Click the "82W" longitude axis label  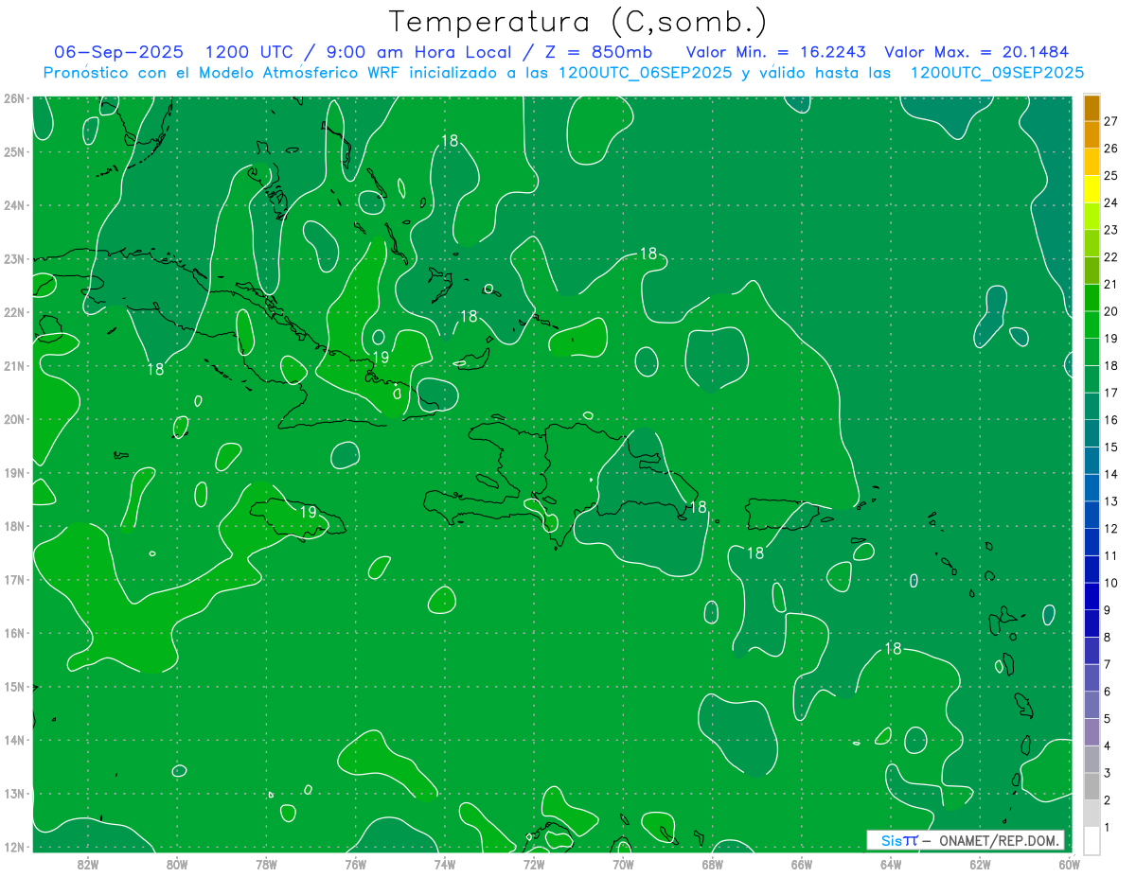coord(88,864)
